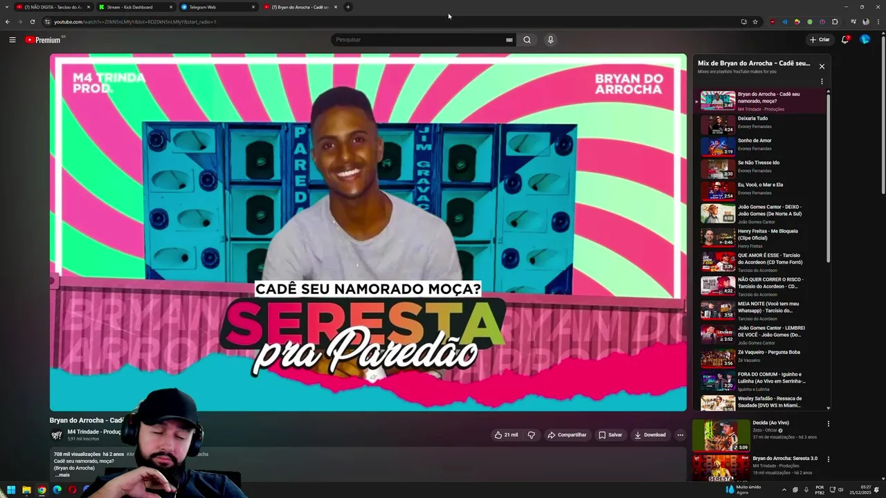Open the YouTube hamburger guide menu

(12, 39)
